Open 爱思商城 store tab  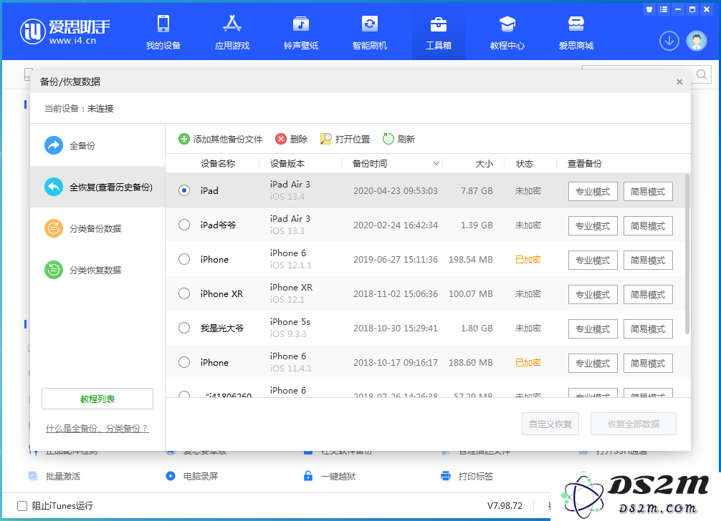point(576,32)
